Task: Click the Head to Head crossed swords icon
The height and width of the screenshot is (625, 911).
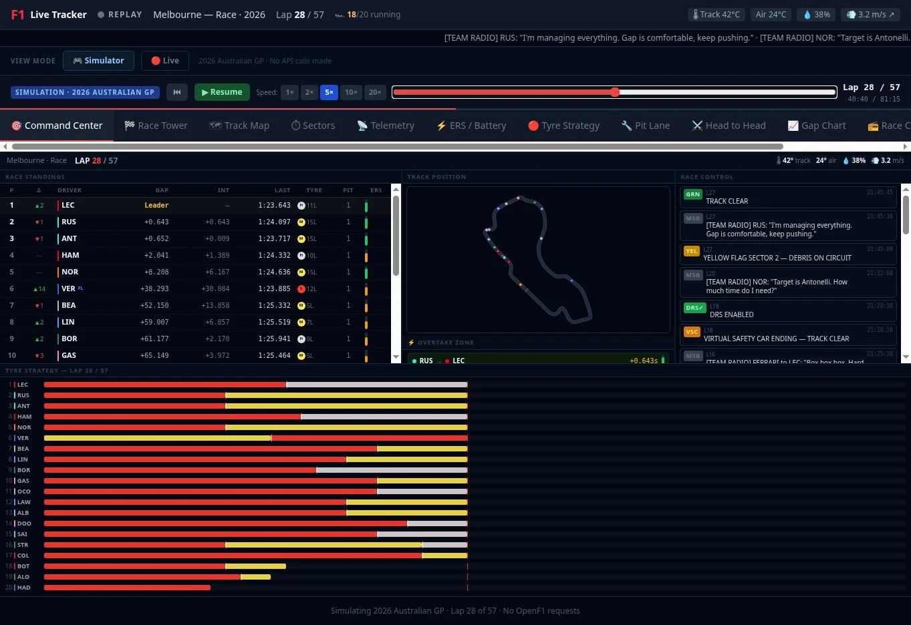Action: [x=697, y=126]
